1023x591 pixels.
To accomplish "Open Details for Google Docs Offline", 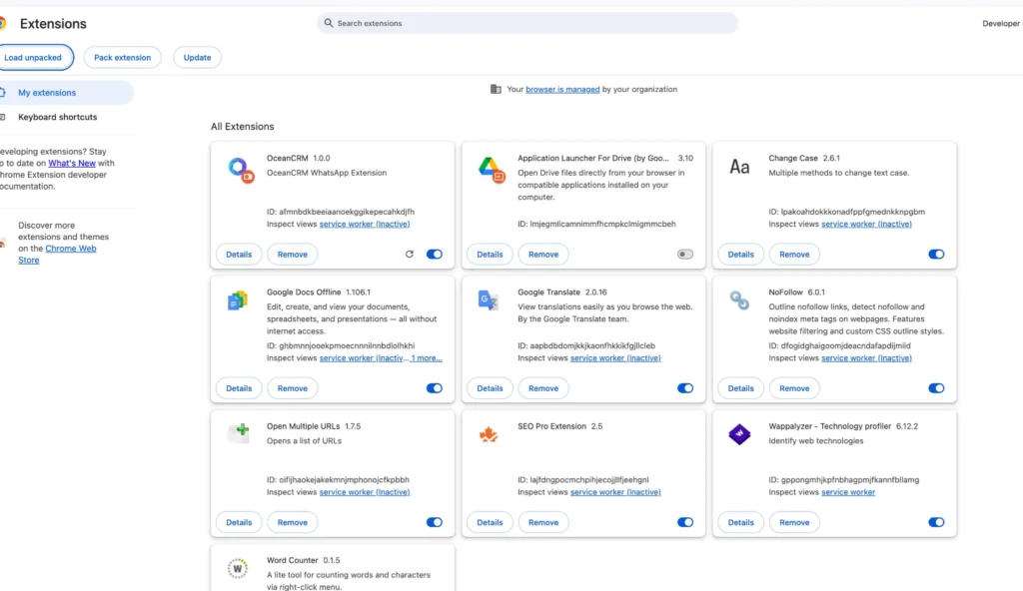I will pos(239,388).
